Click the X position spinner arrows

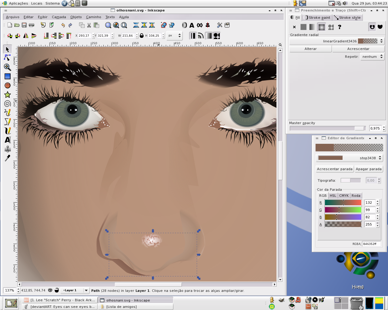pos(93,36)
